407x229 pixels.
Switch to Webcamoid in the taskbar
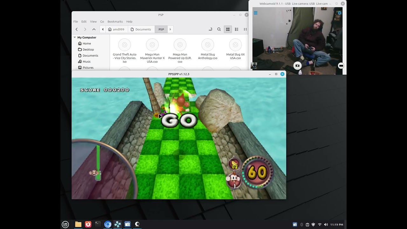pos(137,224)
